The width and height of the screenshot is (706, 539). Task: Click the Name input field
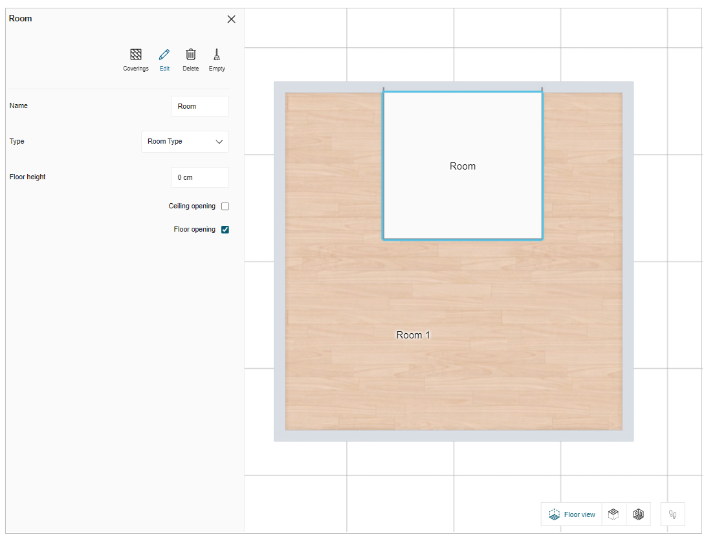tap(199, 106)
